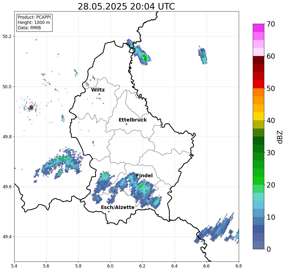Click the longitude tick label 6.2

click(x=142, y=266)
